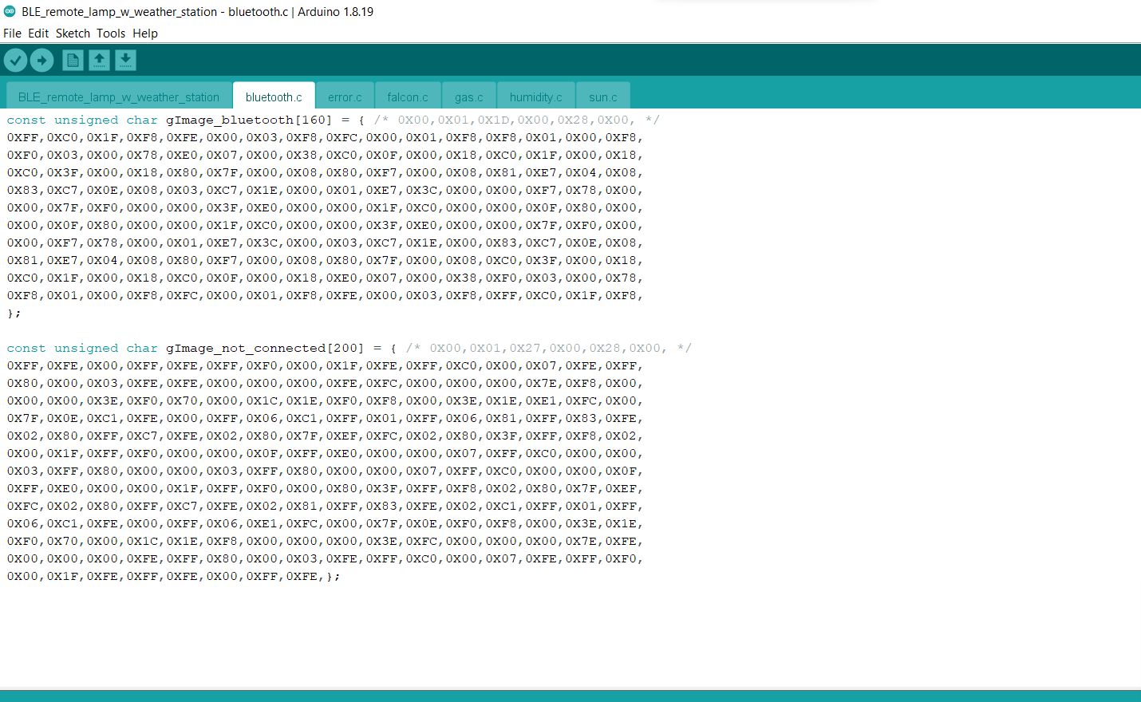Screen dimensions: 1141x702
Task: Open the File menu
Action: [x=12, y=34]
